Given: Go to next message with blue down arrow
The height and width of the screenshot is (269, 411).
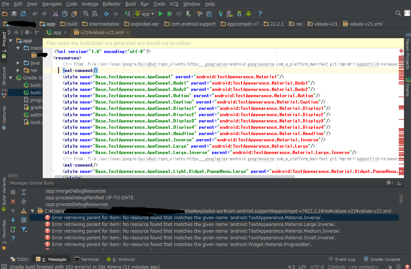Looking at the screenshot, I should 13,220.
